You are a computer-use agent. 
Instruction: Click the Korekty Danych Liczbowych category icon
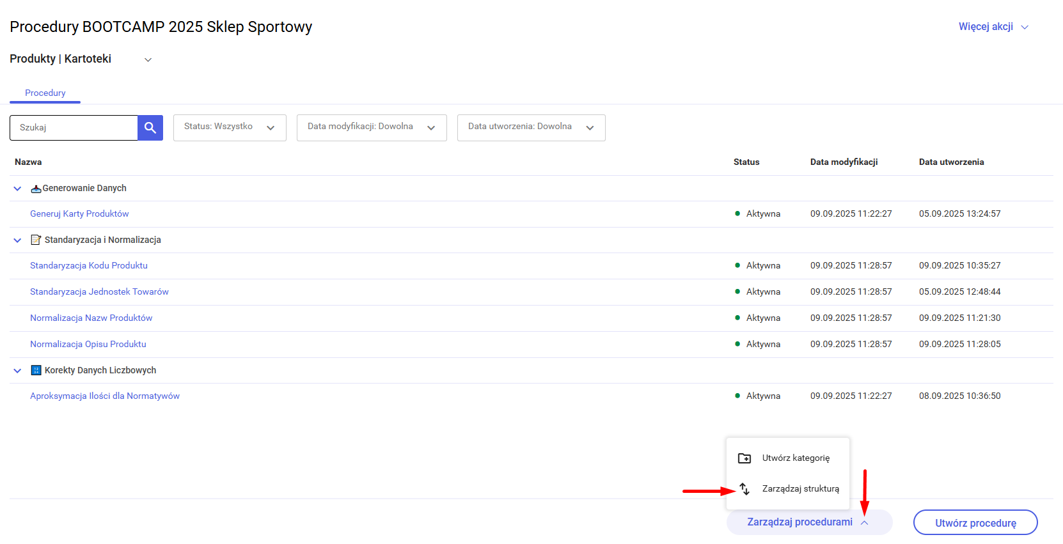click(36, 371)
